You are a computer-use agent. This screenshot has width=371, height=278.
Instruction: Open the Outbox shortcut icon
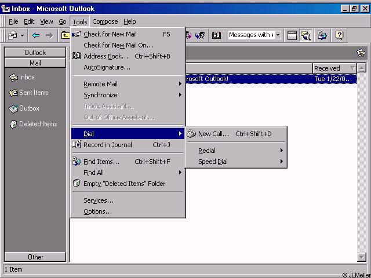[x=13, y=108]
